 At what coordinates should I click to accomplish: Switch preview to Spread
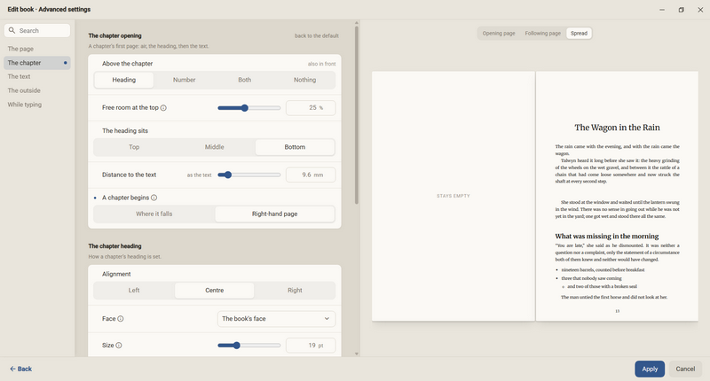(x=579, y=33)
